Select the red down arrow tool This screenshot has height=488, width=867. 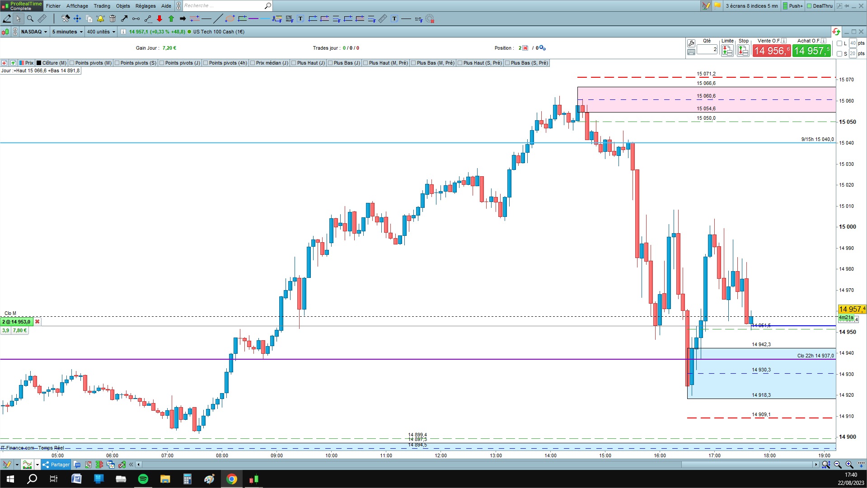pos(159,19)
